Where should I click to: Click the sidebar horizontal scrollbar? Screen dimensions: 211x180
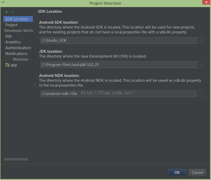click(x=16, y=159)
